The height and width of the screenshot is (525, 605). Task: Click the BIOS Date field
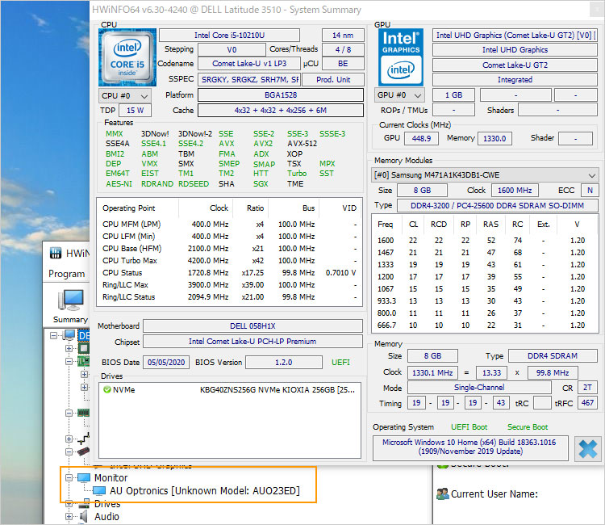[166, 362]
